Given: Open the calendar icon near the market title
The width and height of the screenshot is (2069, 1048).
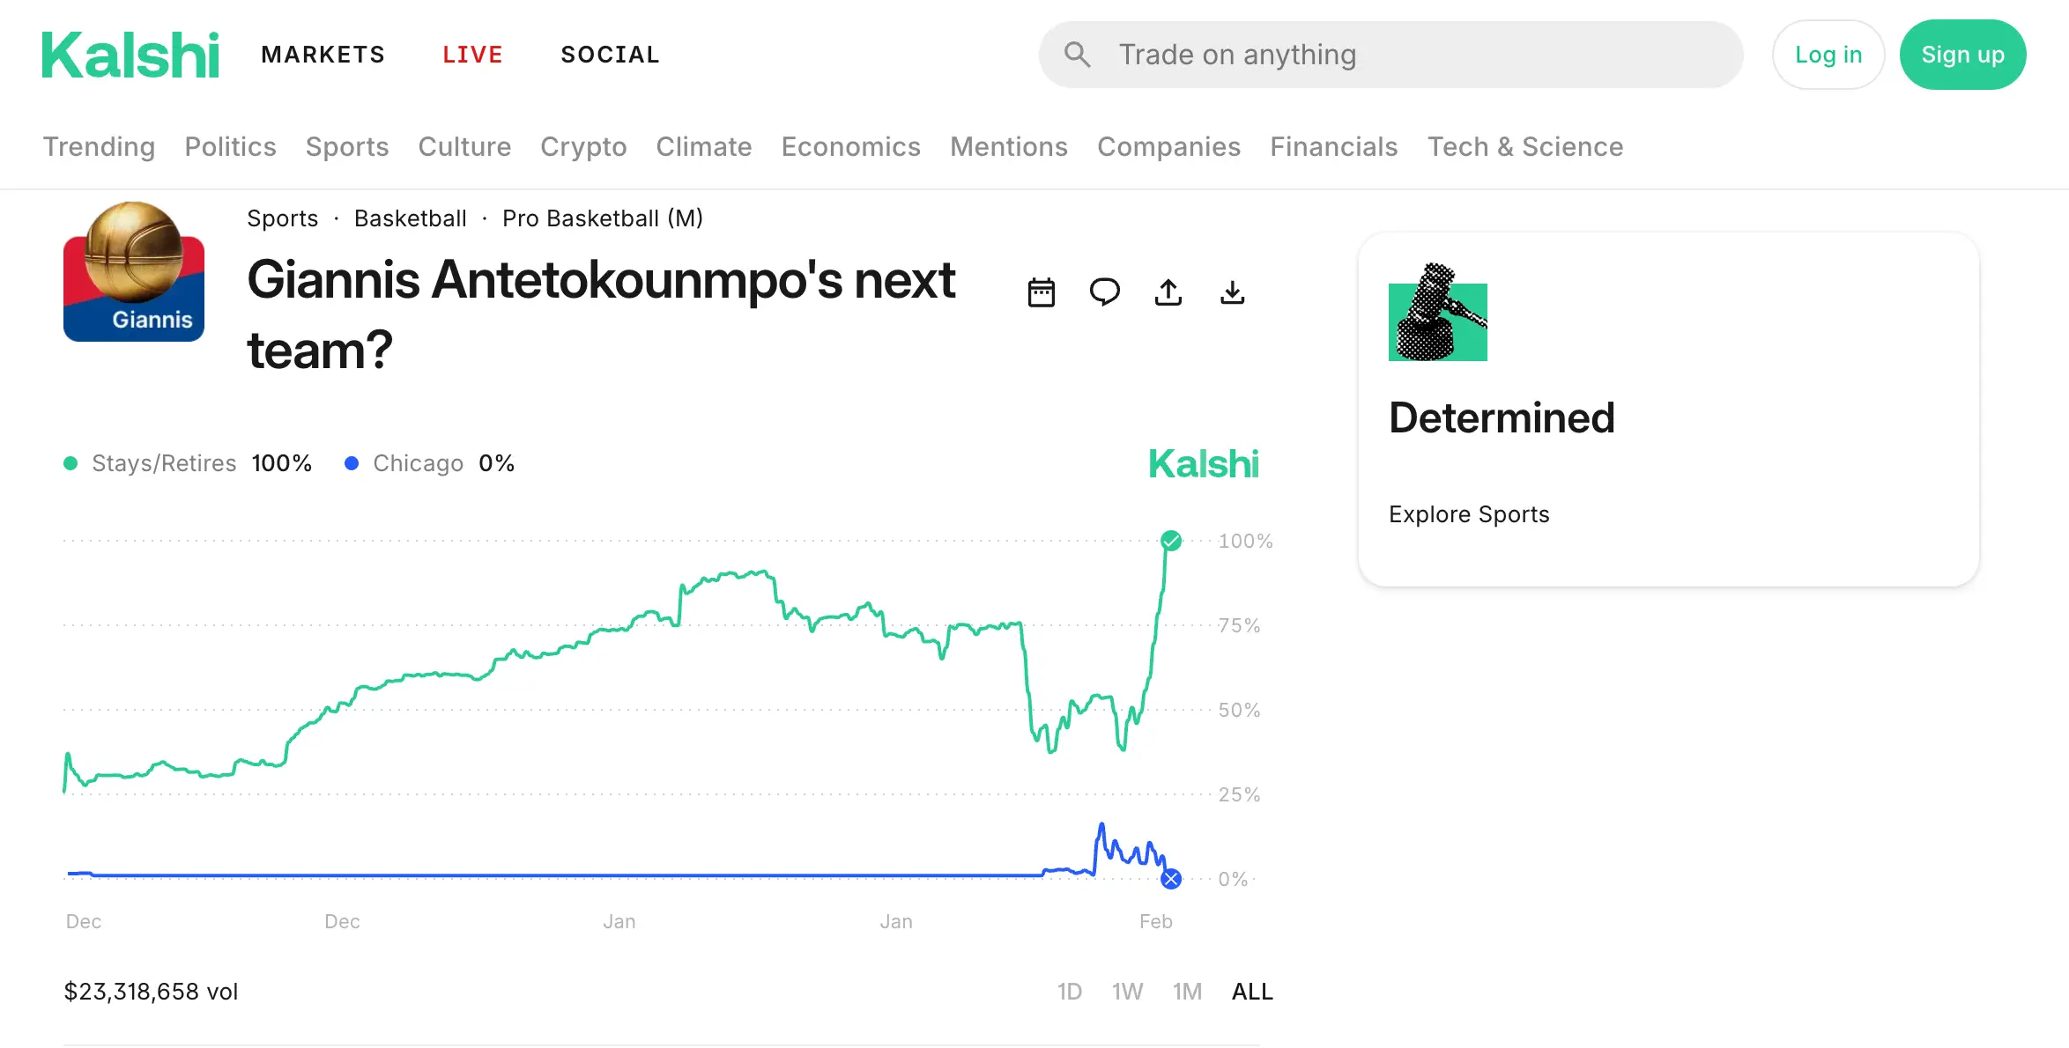Looking at the screenshot, I should pyautogui.click(x=1042, y=292).
